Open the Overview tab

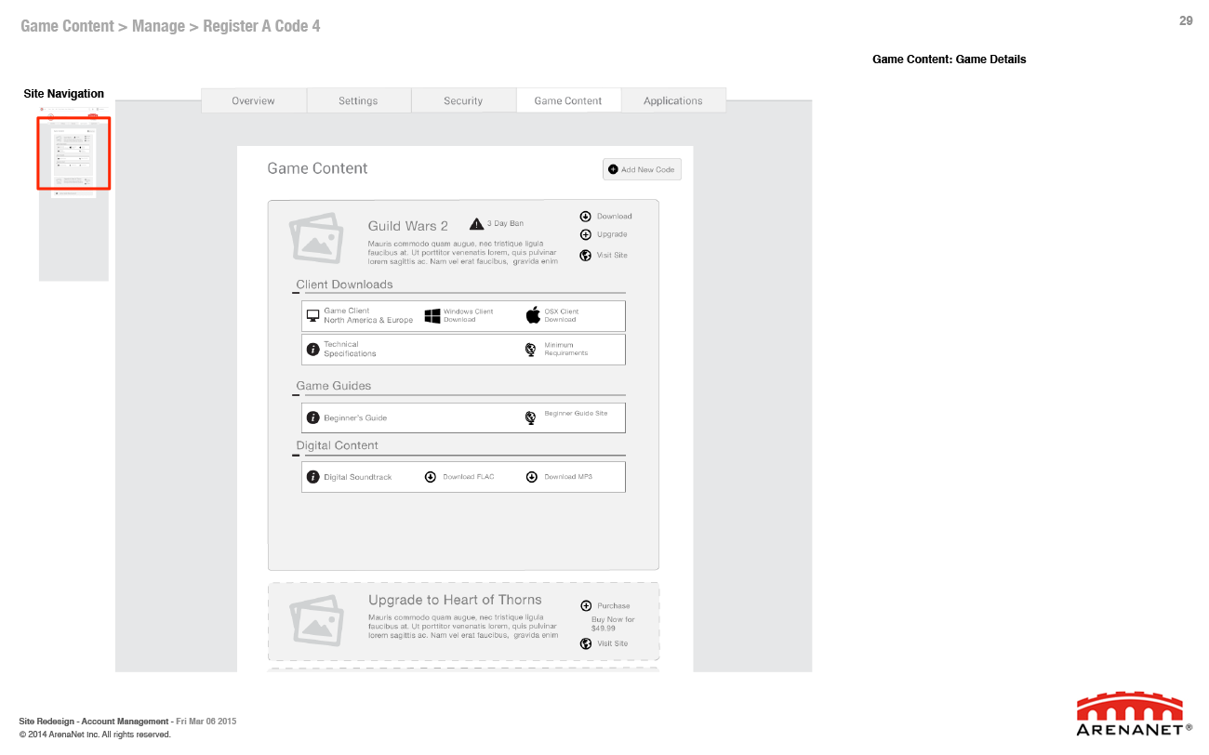254,100
